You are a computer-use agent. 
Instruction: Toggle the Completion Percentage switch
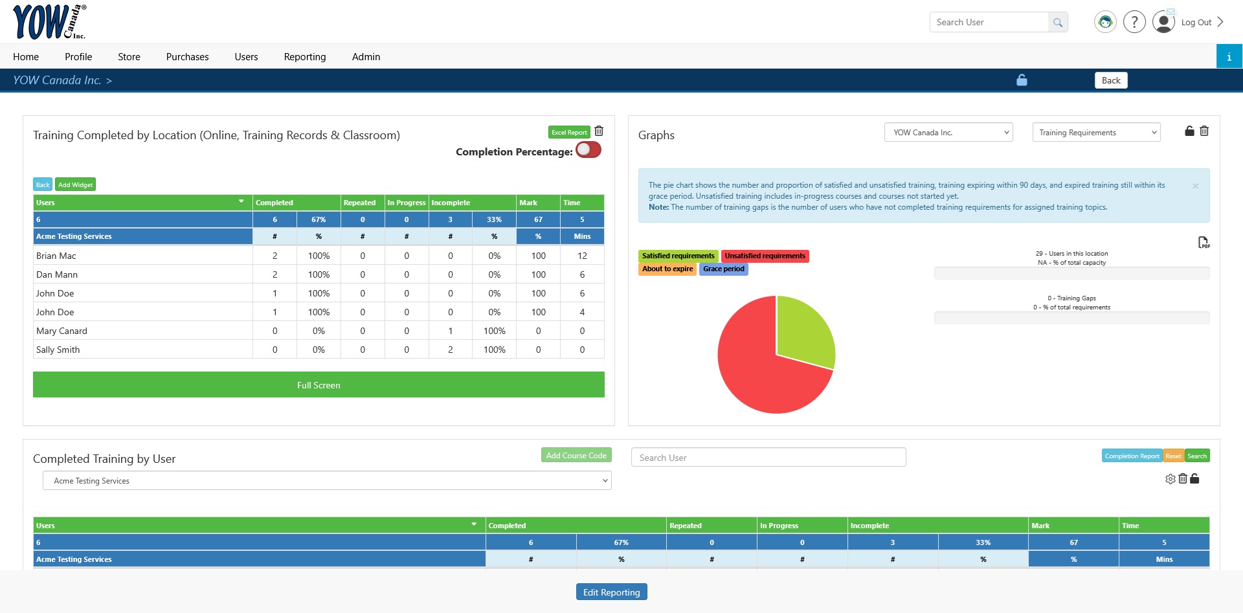click(x=588, y=150)
